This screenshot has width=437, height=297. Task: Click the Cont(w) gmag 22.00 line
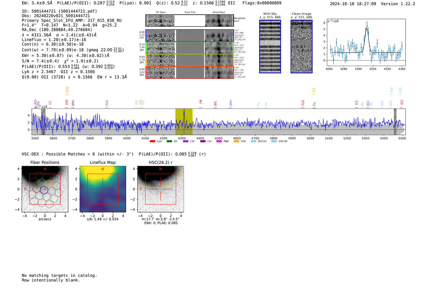pos(73,50)
